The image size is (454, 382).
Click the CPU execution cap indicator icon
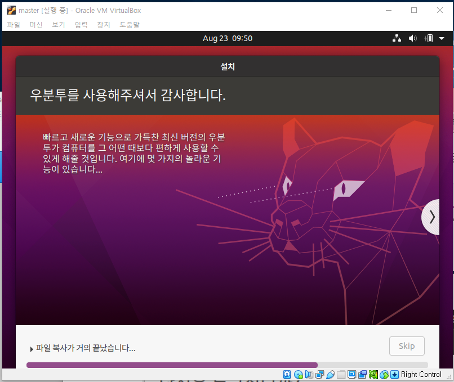(x=373, y=375)
